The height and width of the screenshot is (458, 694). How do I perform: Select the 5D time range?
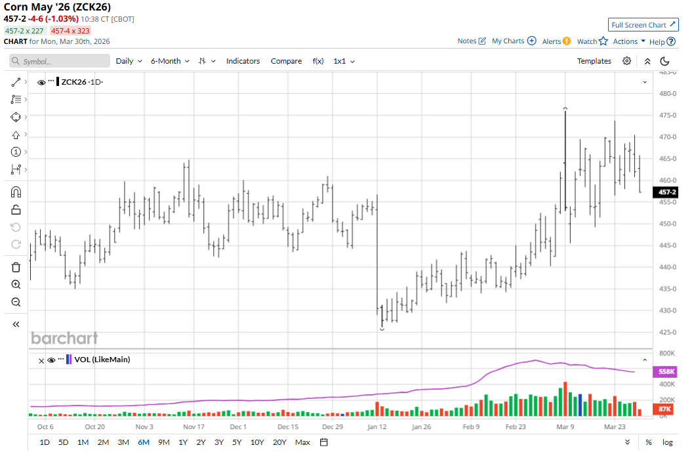(x=63, y=442)
